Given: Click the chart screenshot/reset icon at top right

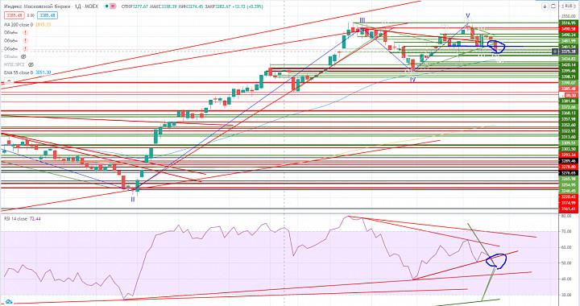Looking at the screenshot, I should pos(553,6).
